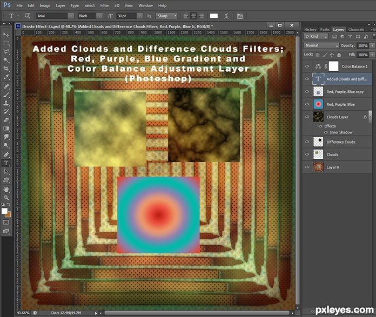
Task: Toggle Effects visibility on Clouds Layer
Action: pos(320,126)
